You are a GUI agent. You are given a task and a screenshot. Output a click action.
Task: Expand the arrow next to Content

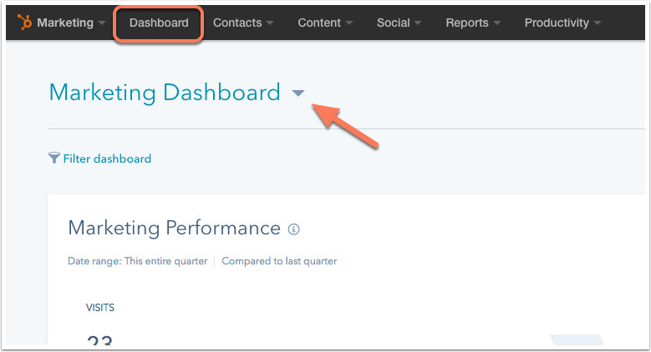click(349, 23)
